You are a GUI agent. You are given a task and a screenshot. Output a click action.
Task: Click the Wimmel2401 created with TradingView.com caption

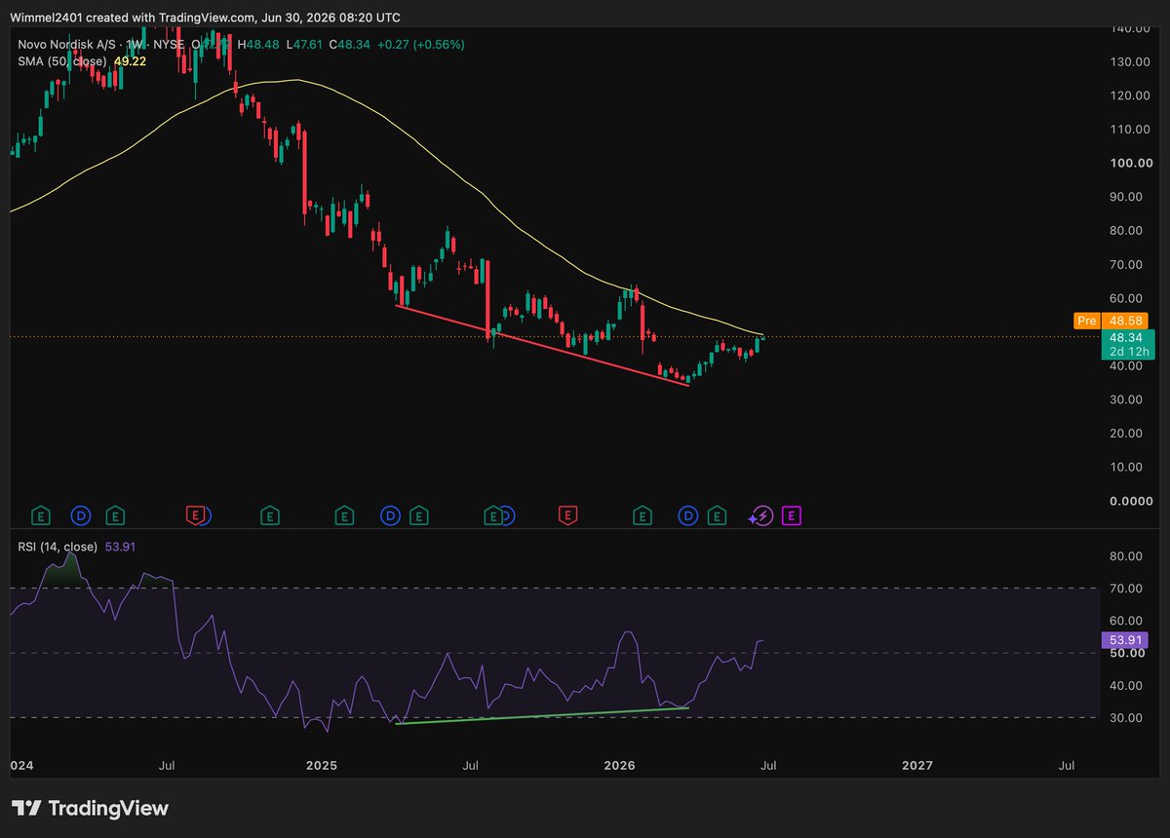206,18
